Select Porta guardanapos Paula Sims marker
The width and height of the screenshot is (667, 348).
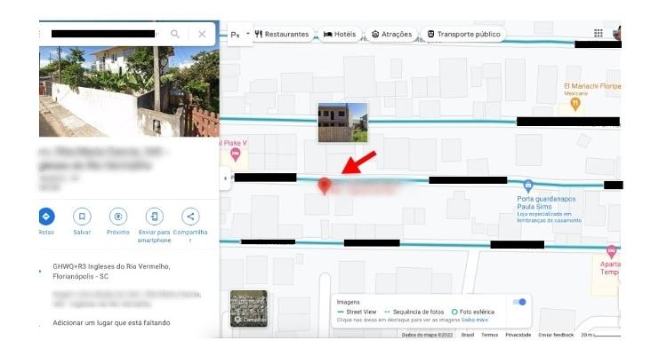click(x=528, y=186)
